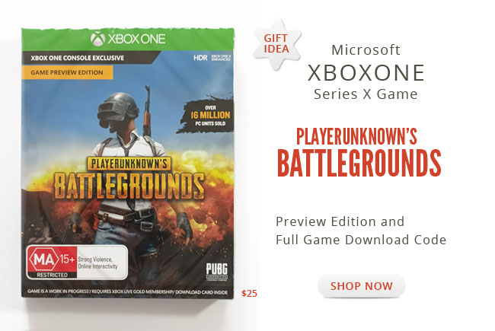Screen dimensions: 495x331
Task: Click the Xbox One X Enhanced badge
Action: [221, 58]
